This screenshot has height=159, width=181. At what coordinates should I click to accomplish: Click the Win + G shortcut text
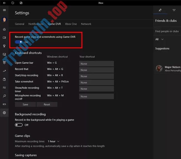tap(52, 63)
